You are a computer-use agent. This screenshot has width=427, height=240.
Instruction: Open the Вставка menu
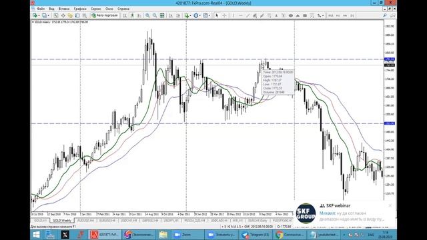coord(64,9)
